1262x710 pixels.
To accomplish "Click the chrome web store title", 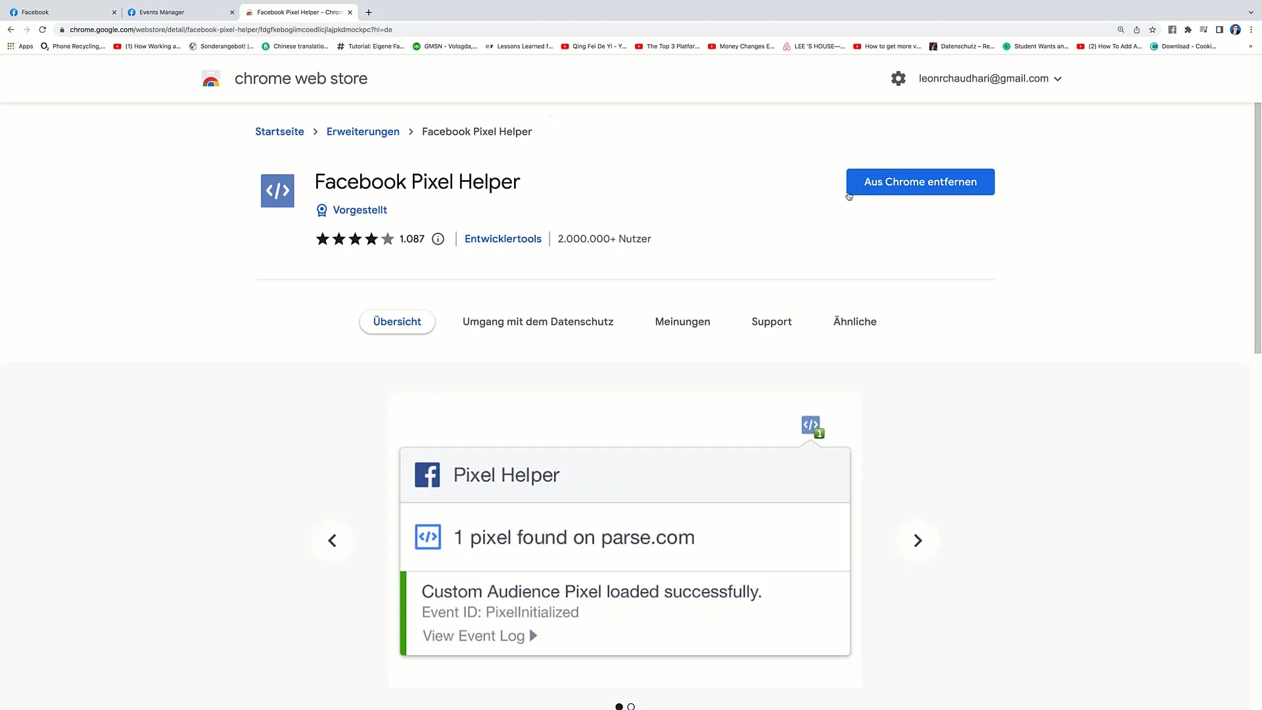I will 301,78.
